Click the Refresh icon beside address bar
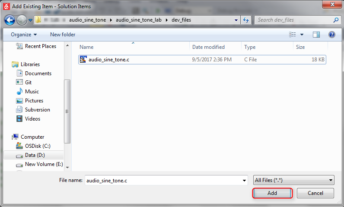The height and width of the screenshot is (207, 344). [x=246, y=20]
